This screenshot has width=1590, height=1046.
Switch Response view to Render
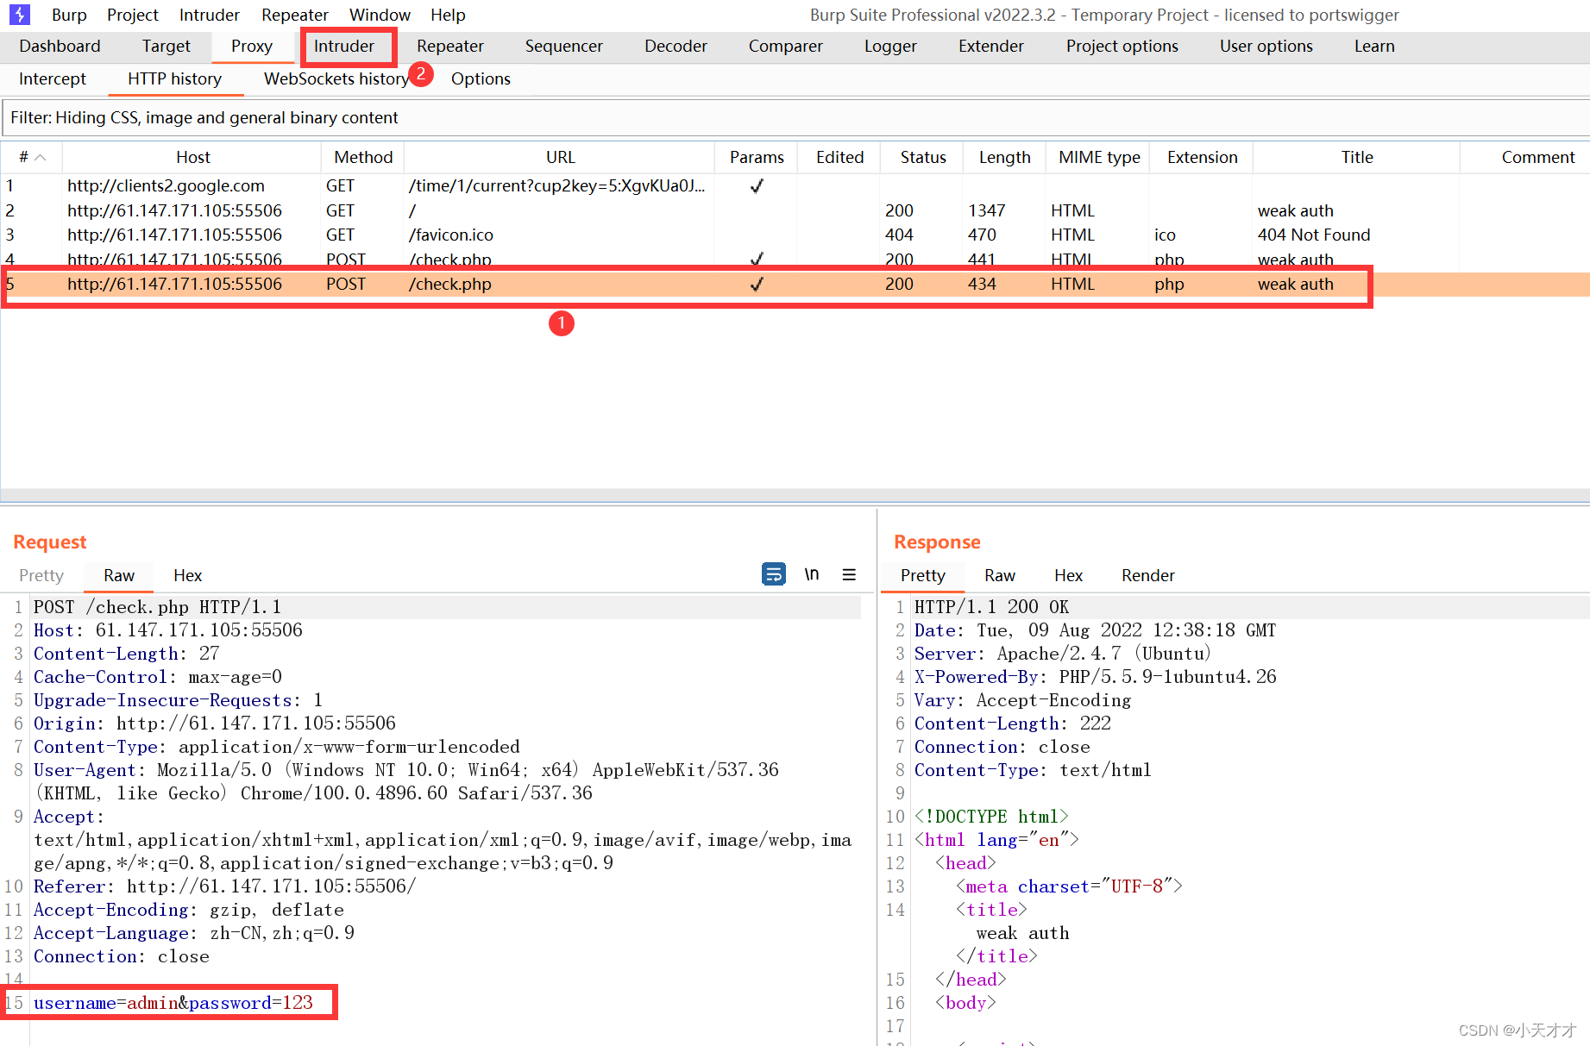1148,575
